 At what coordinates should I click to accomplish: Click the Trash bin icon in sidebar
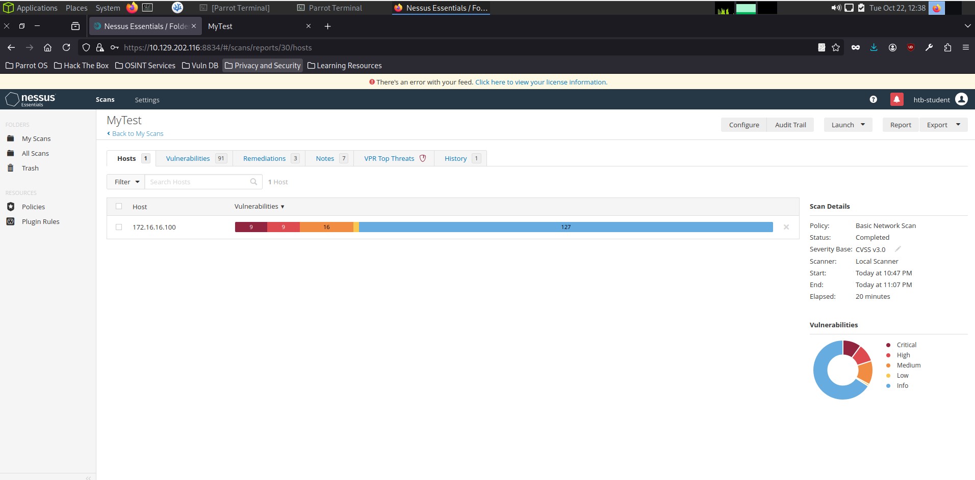pos(10,168)
